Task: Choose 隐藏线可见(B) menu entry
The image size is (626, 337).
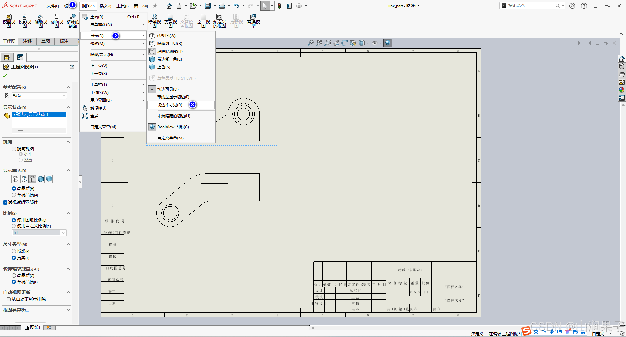Action: (x=181, y=43)
